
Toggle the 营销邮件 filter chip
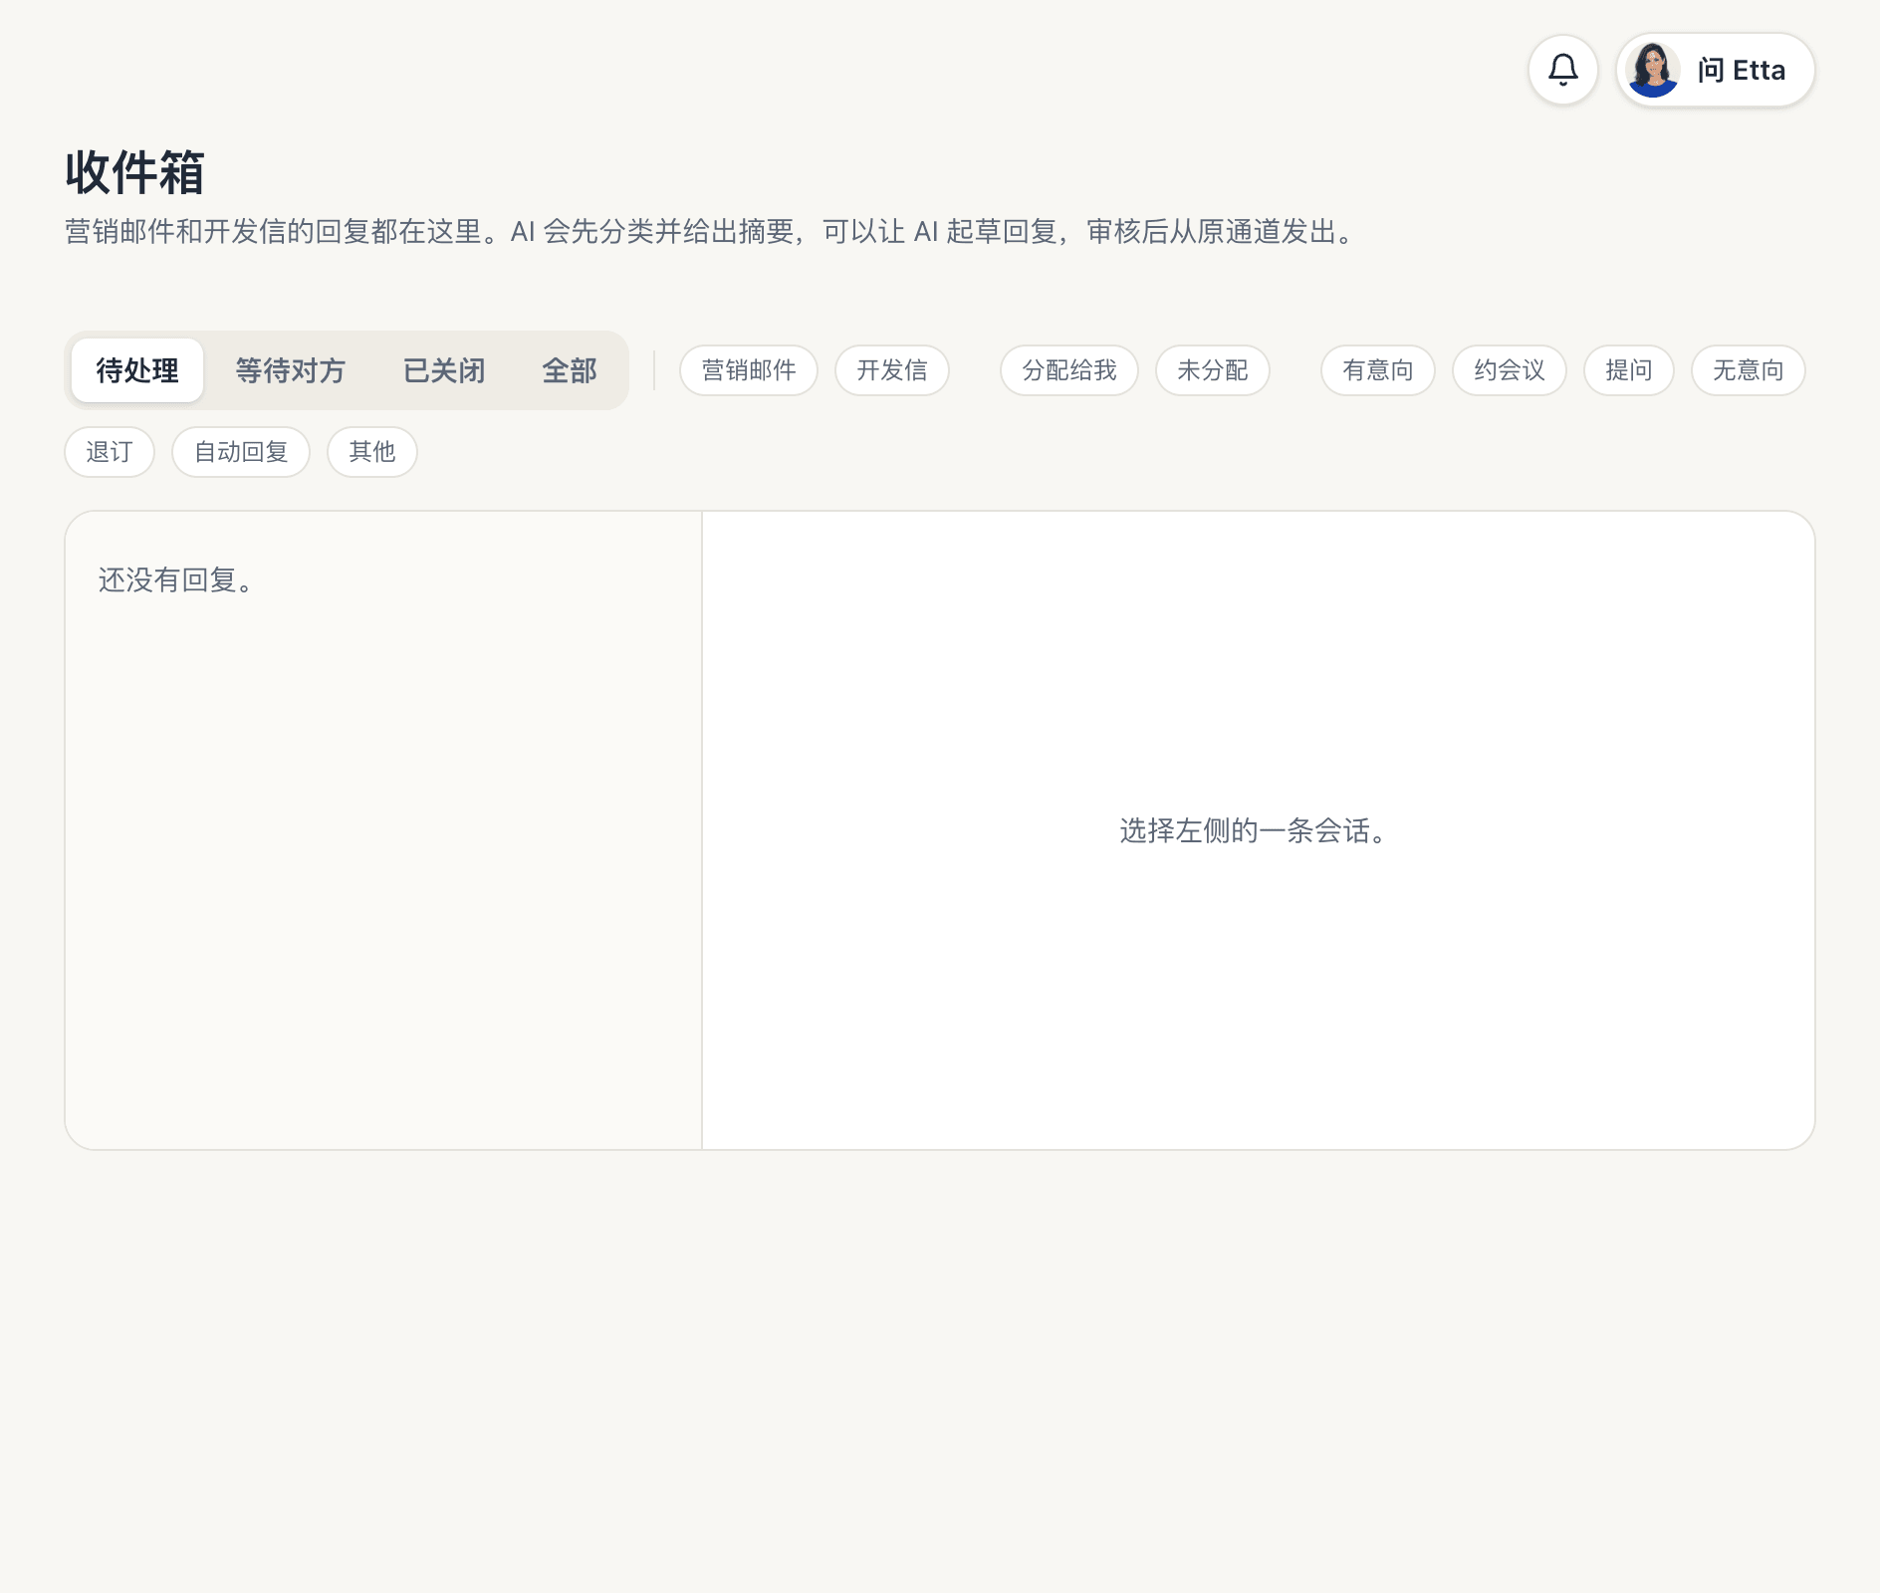(x=749, y=370)
